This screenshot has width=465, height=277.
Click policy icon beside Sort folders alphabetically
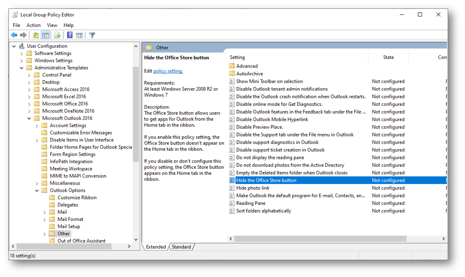pos(232,211)
